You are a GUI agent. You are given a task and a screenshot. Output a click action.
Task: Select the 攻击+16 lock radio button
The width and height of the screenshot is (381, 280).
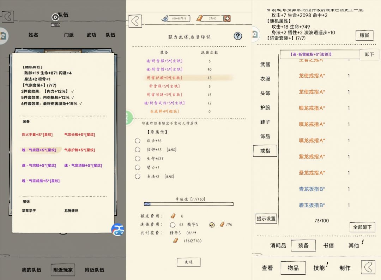click(x=138, y=141)
